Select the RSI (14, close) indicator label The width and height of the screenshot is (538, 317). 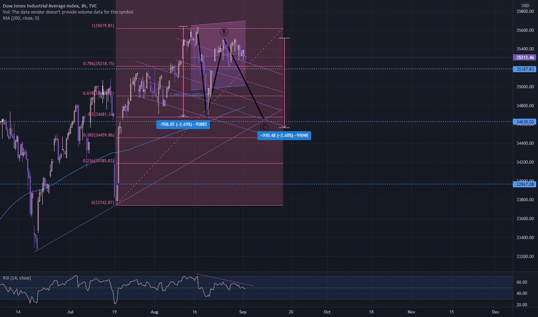tap(17, 278)
